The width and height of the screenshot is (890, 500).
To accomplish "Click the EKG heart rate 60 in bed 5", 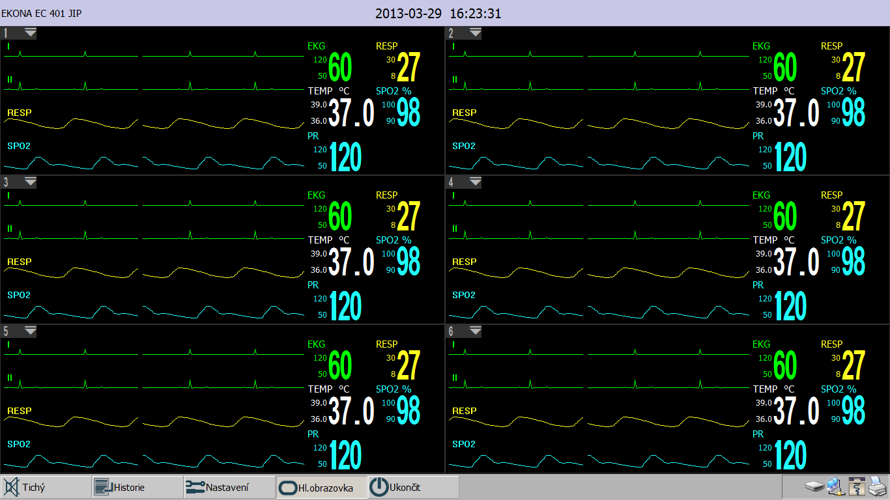I will [340, 365].
